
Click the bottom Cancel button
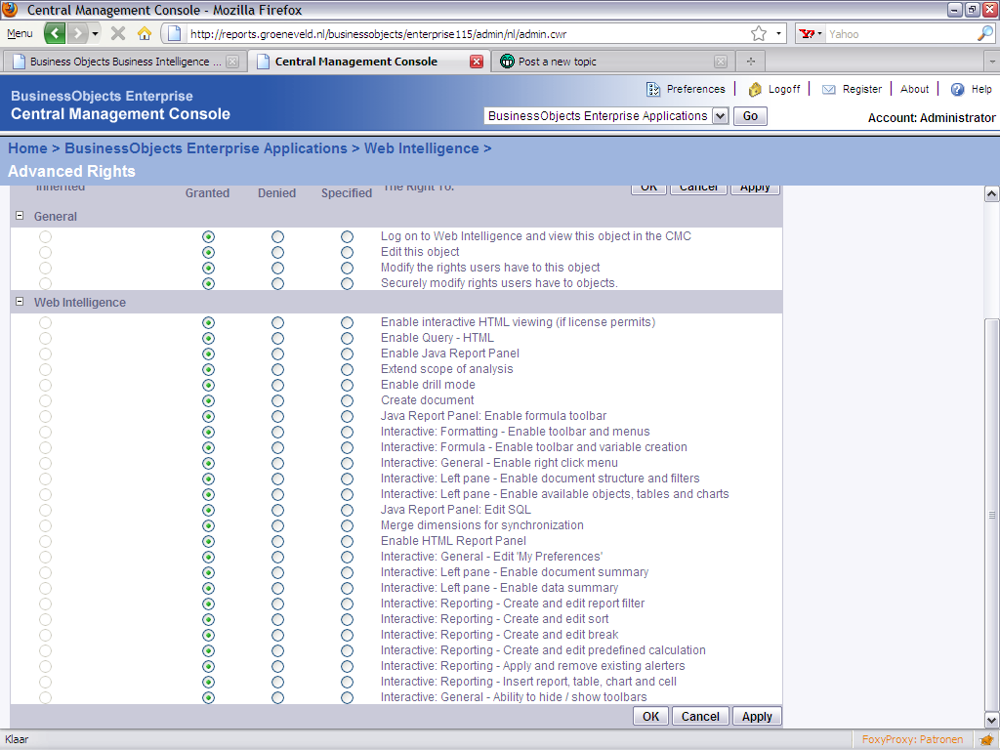699,716
